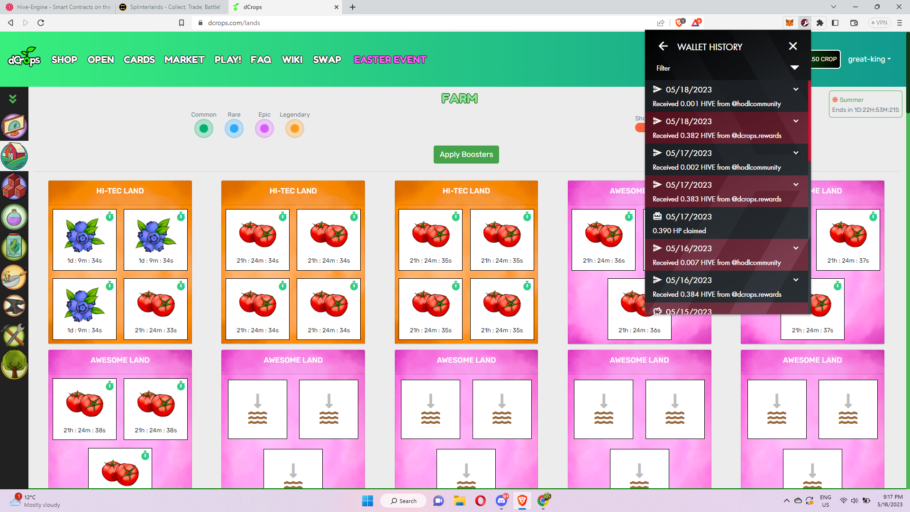This screenshot has width=910, height=512.
Task: Expand the 0.002 HIVE hodlcommunity entry
Action: [x=796, y=153]
